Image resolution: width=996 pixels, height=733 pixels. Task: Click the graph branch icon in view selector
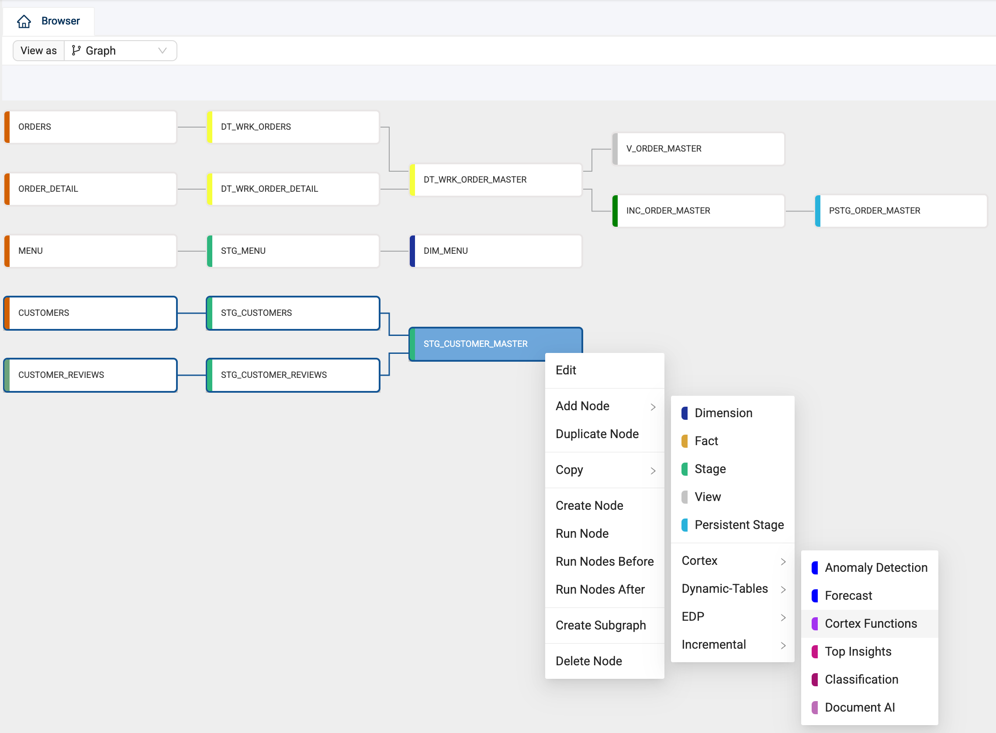pyautogui.click(x=76, y=51)
